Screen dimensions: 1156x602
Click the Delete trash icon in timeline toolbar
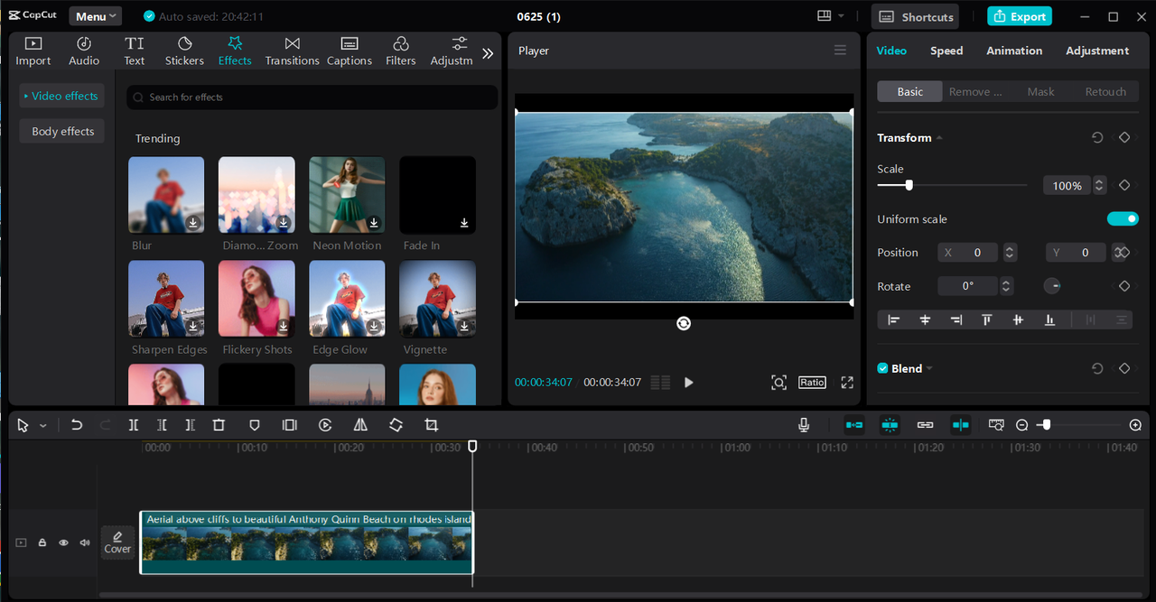click(x=219, y=425)
